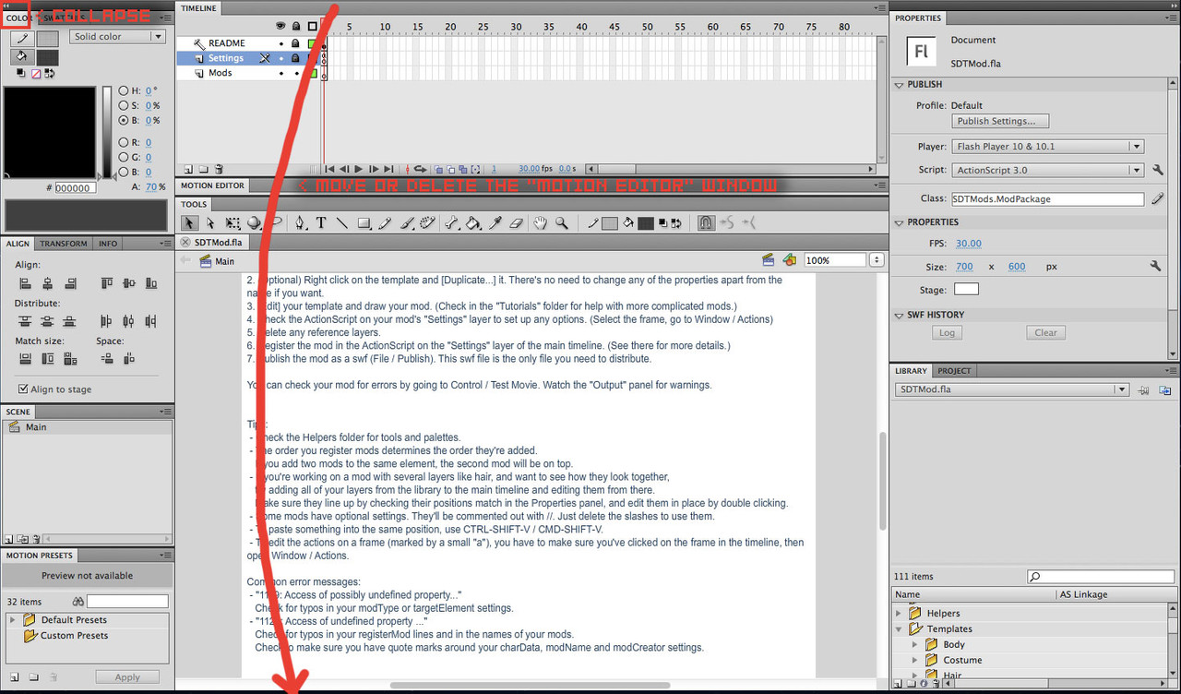Toggle the Align to stage checkbox

point(24,389)
